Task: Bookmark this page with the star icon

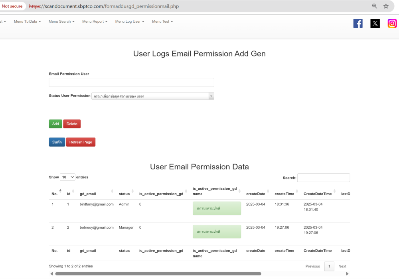Action: coord(386,6)
